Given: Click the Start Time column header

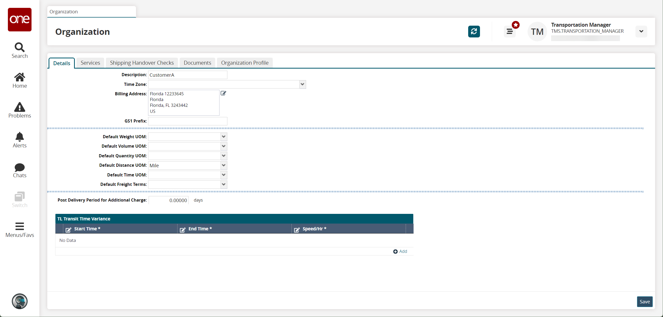Looking at the screenshot, I should click(x=120, y=229).
